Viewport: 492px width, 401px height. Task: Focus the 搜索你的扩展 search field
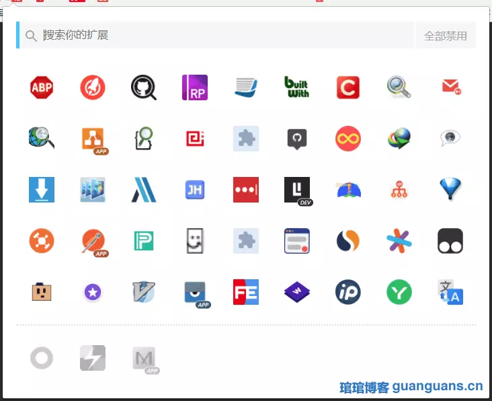pos(216,35)
